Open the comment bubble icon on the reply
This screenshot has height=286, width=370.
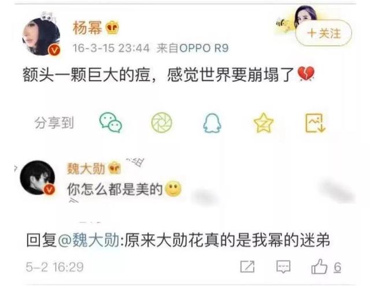tap(283, 267)
